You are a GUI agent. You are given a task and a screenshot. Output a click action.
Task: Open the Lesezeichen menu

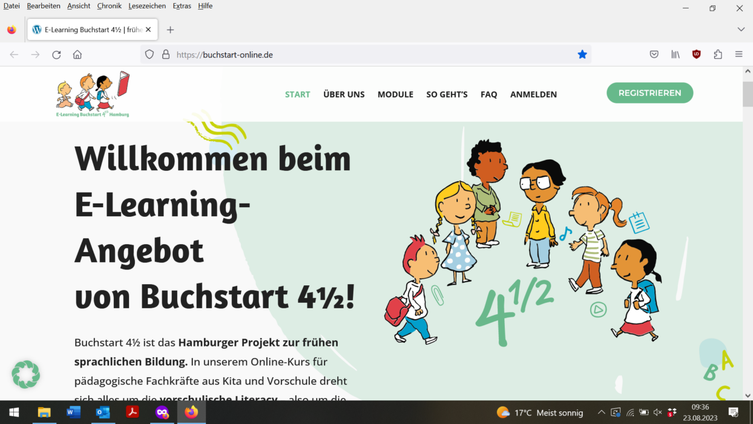pos(148,6)
